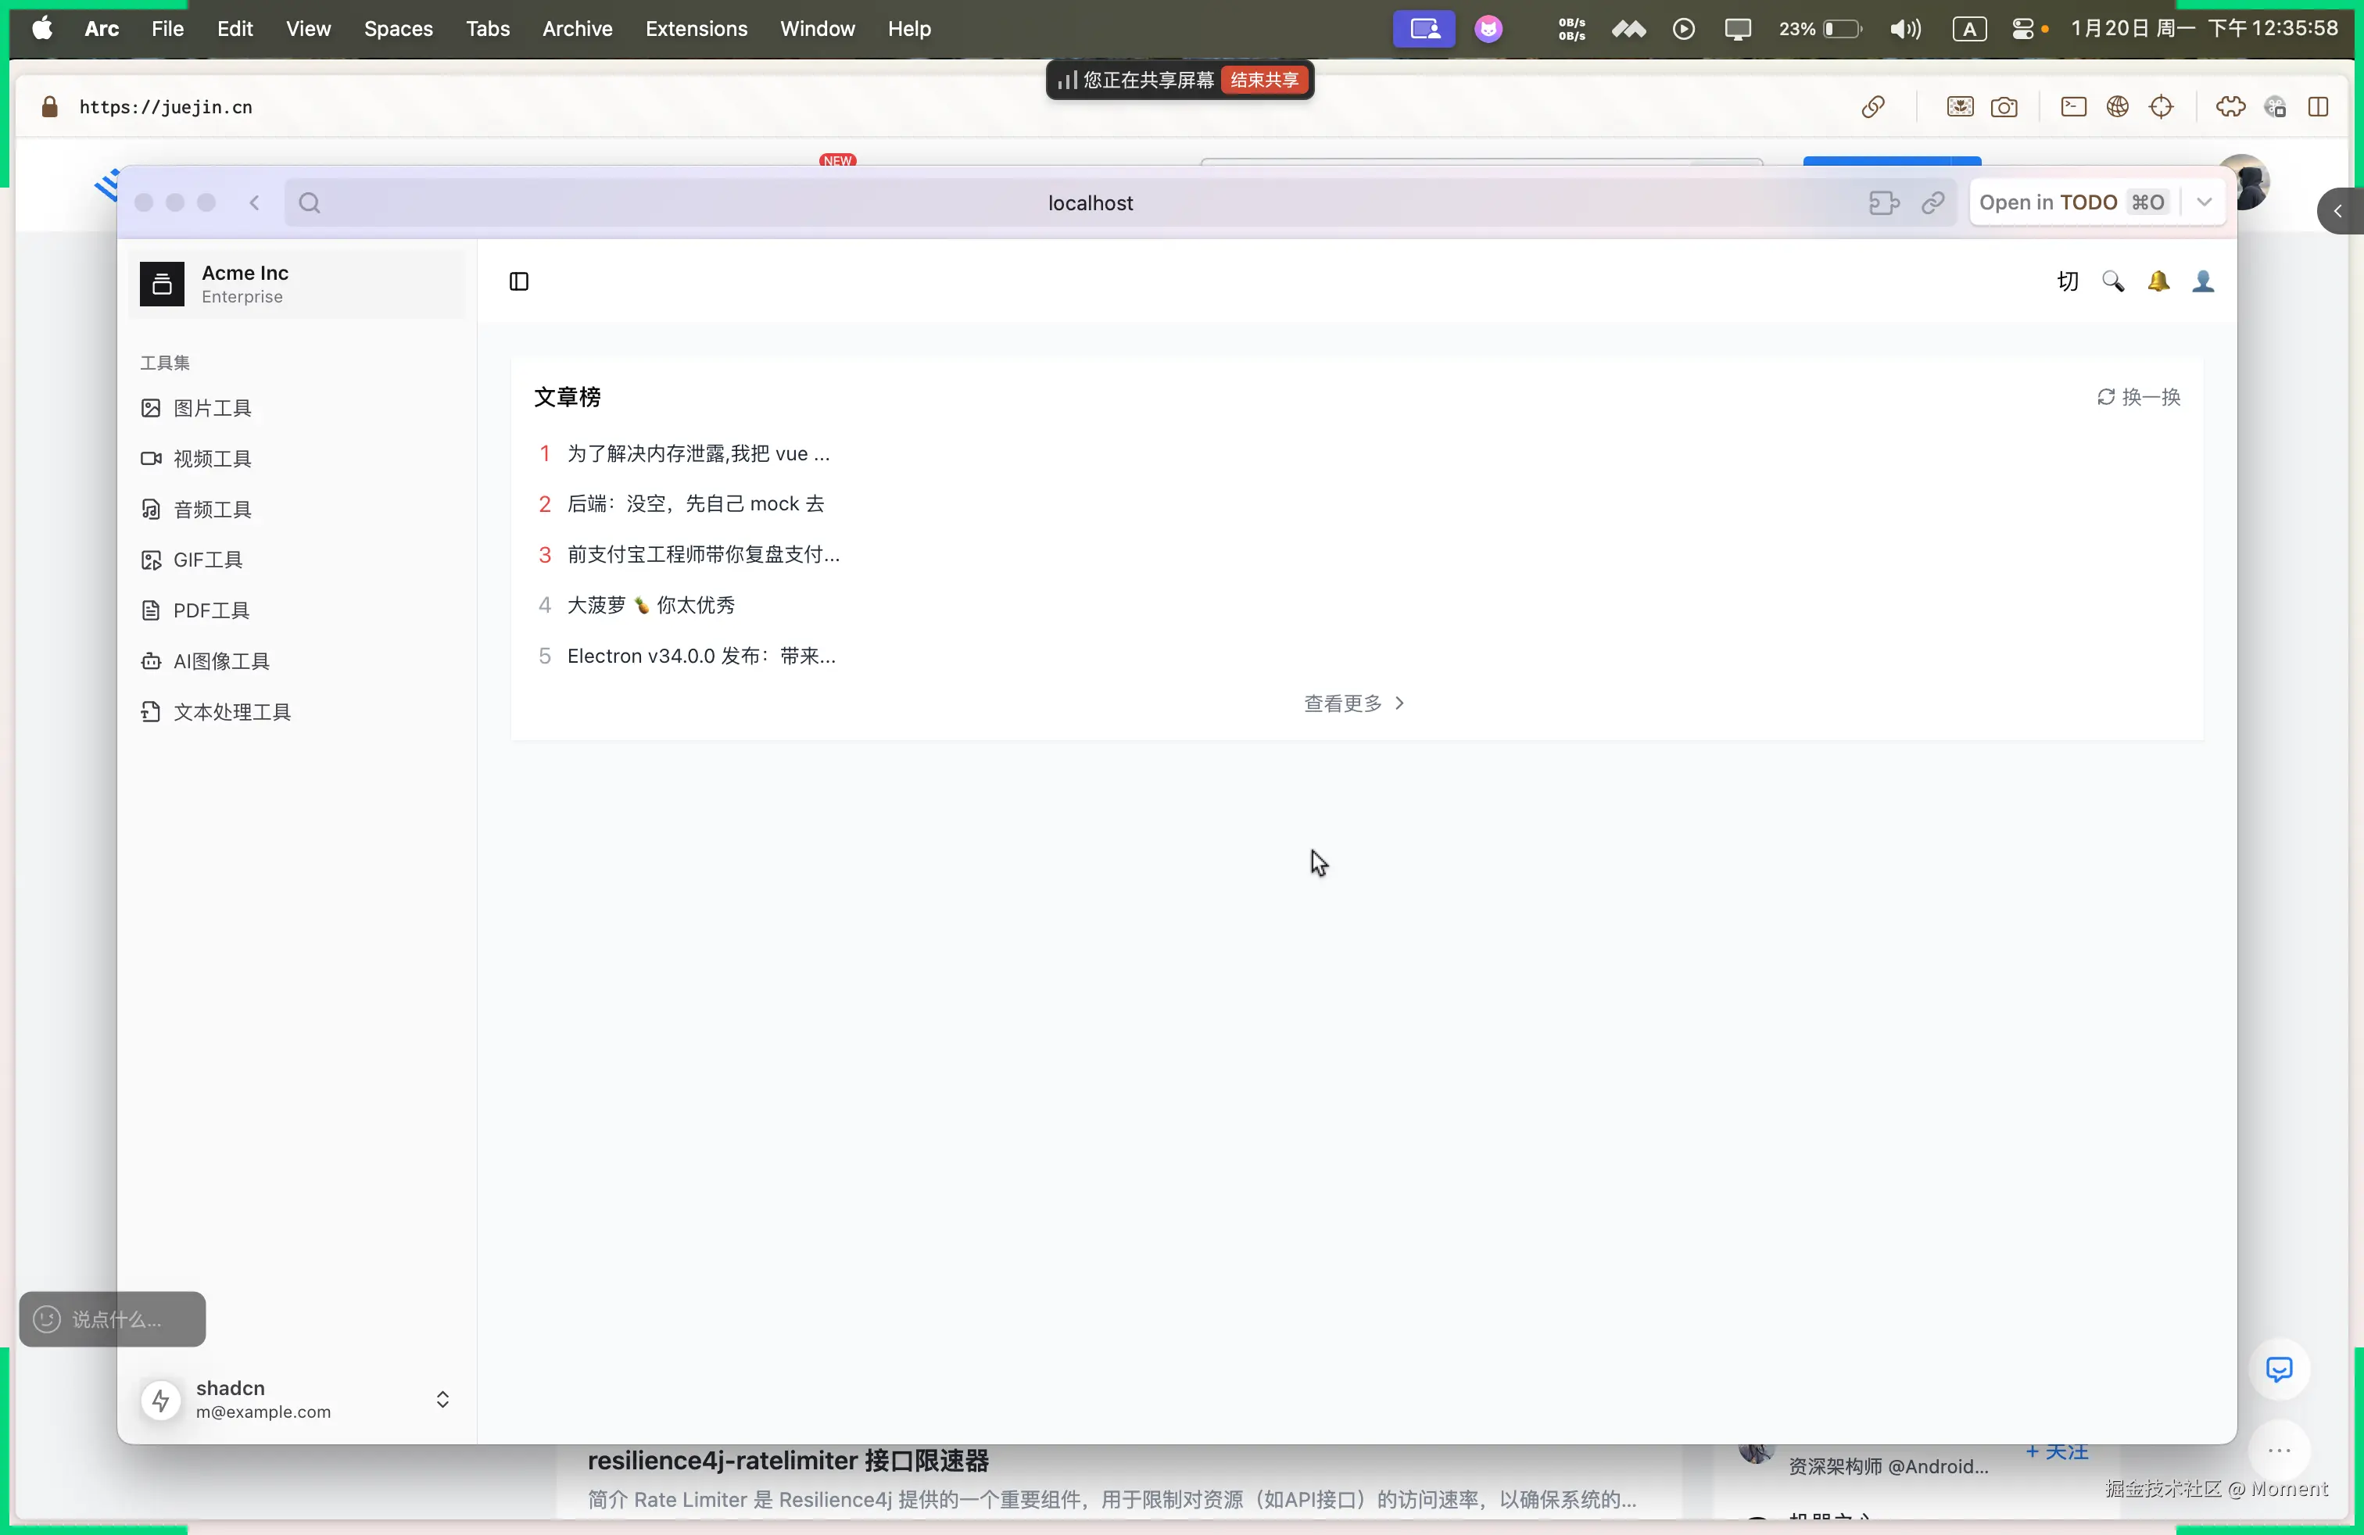
Task: Click the 说点什么 input field
Action: (x=115, y=1319)
